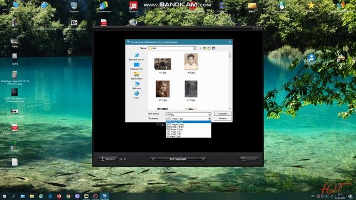Click Quick access in dialog sidebar
This screenshot has width=356, height=200.
coord(136,57)
